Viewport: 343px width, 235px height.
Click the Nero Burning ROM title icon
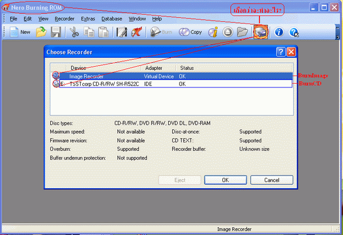pos(6,7)
